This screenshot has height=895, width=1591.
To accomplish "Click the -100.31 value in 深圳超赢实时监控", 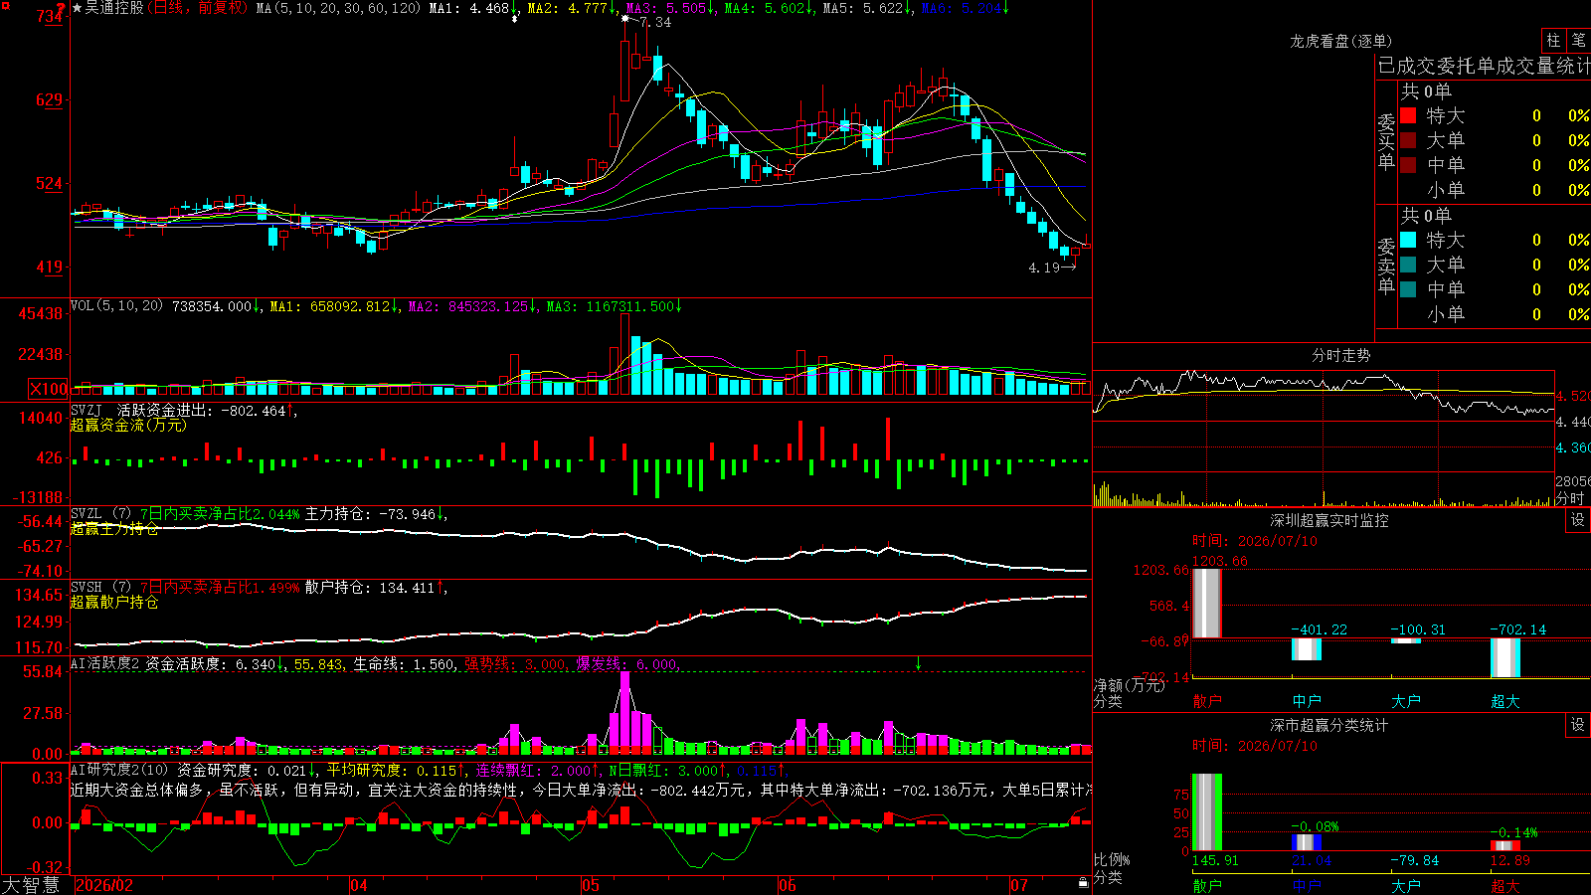I will click(x=1419, y=629).
